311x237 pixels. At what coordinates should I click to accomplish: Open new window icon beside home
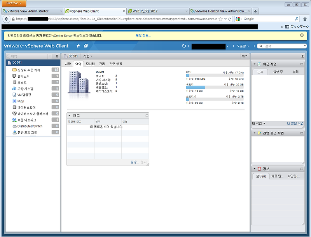pyautogui.click(x=86, y=46)
